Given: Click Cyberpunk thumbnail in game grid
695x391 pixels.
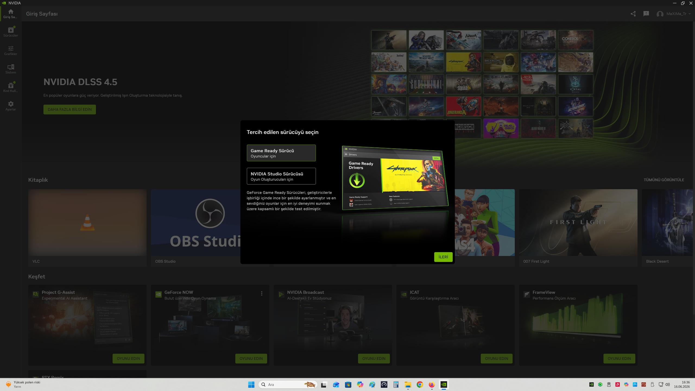Looking at the screenshot, I should (463, 62).
